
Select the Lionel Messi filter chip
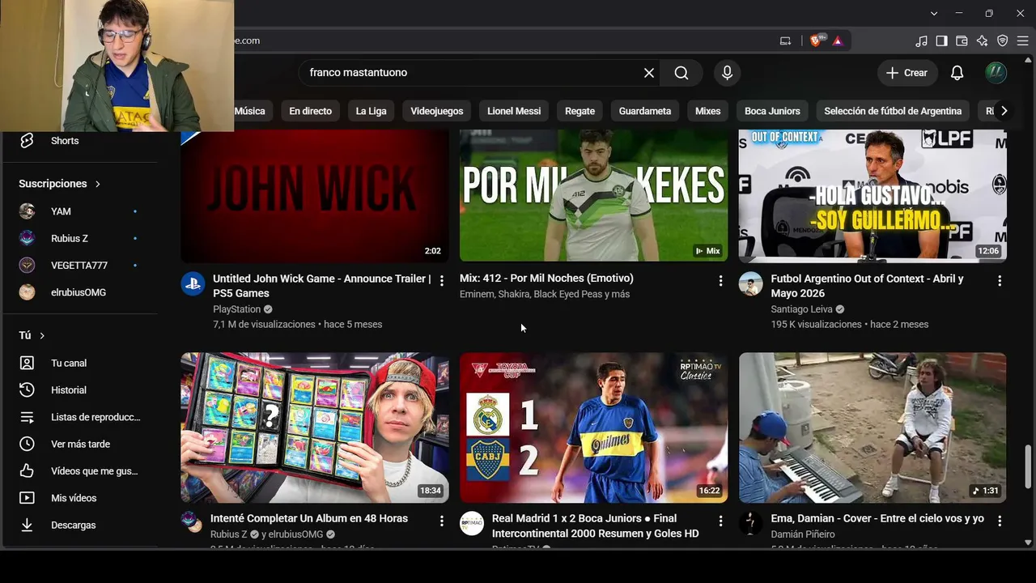click(514, 111)
